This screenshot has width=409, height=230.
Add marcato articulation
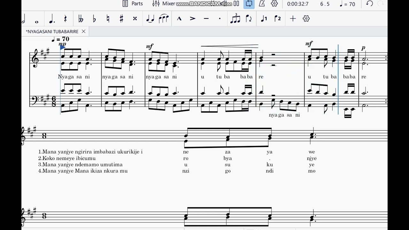179,19
